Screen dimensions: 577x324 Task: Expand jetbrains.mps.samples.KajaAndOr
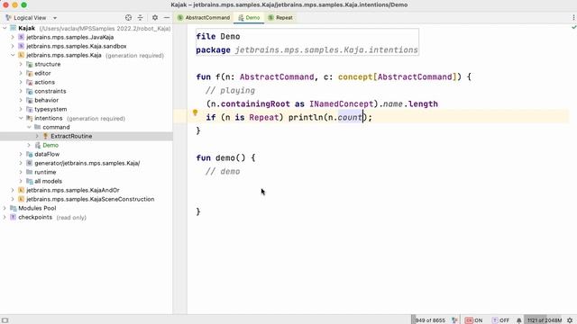pos(13,190)
